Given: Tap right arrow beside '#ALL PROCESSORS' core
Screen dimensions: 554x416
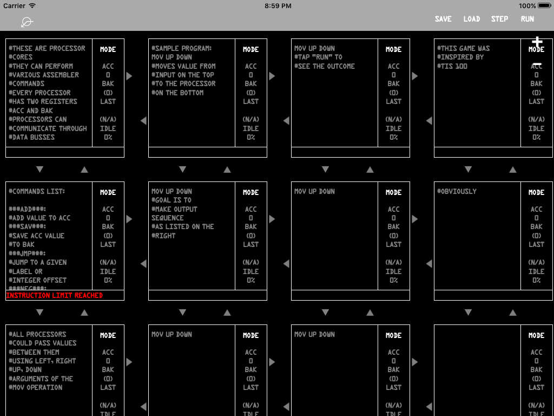Looking at the screenshot, I should pos(129,362).
